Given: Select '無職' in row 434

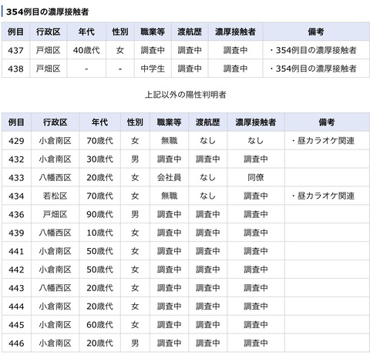Looking at the screenshot, I should (169, 196).
